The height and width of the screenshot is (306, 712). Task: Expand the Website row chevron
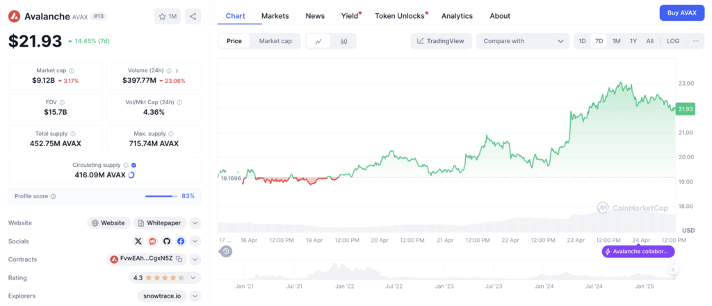click(195, 223)
